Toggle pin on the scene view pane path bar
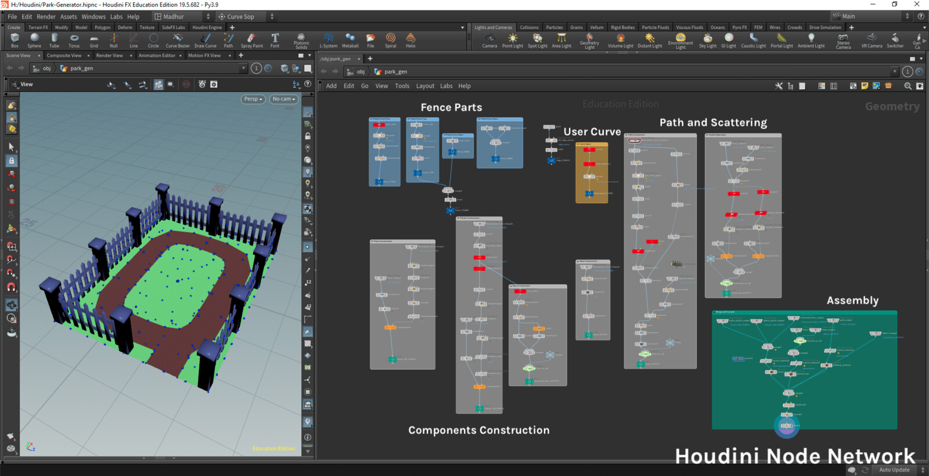This screenshot has height=476, width=929. pyautogui.click(x=268, y=68)
